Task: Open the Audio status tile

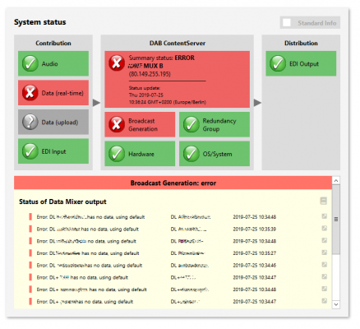Action: tap(53, 63)
